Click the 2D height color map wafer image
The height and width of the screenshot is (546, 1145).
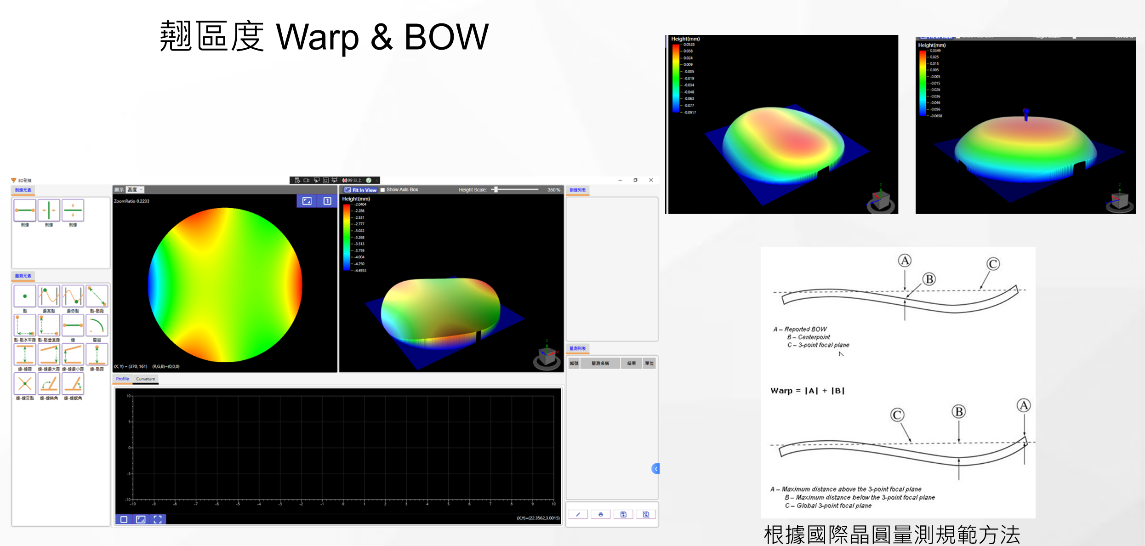pyautogui.click(x=225, y=285)
